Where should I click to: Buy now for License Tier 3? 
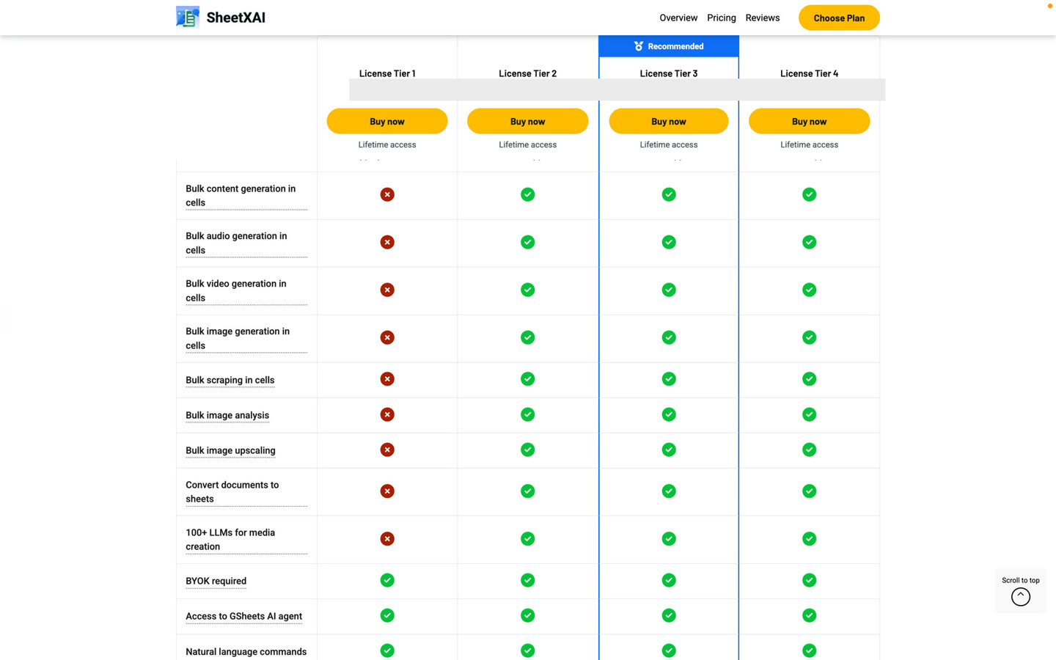coord(669,121)
